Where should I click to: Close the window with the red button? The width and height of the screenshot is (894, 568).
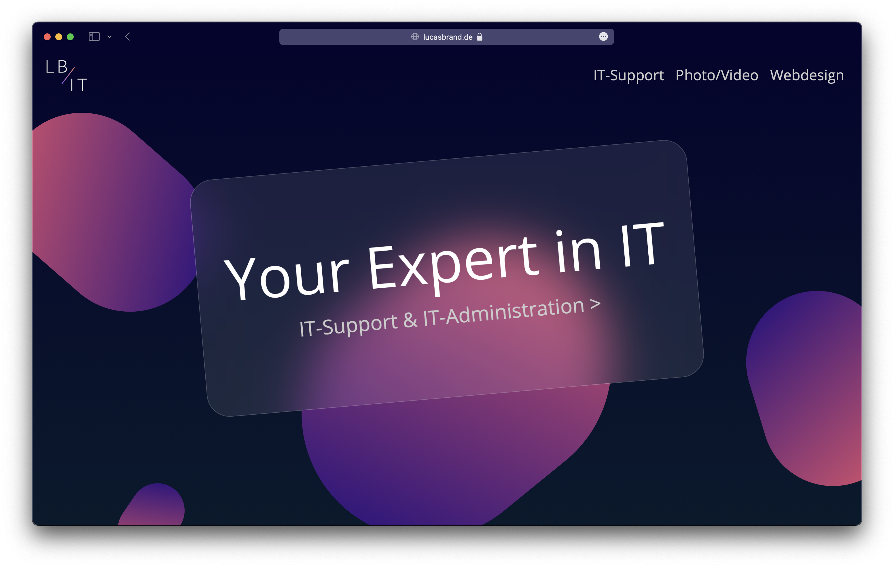[x=47, y=37]
